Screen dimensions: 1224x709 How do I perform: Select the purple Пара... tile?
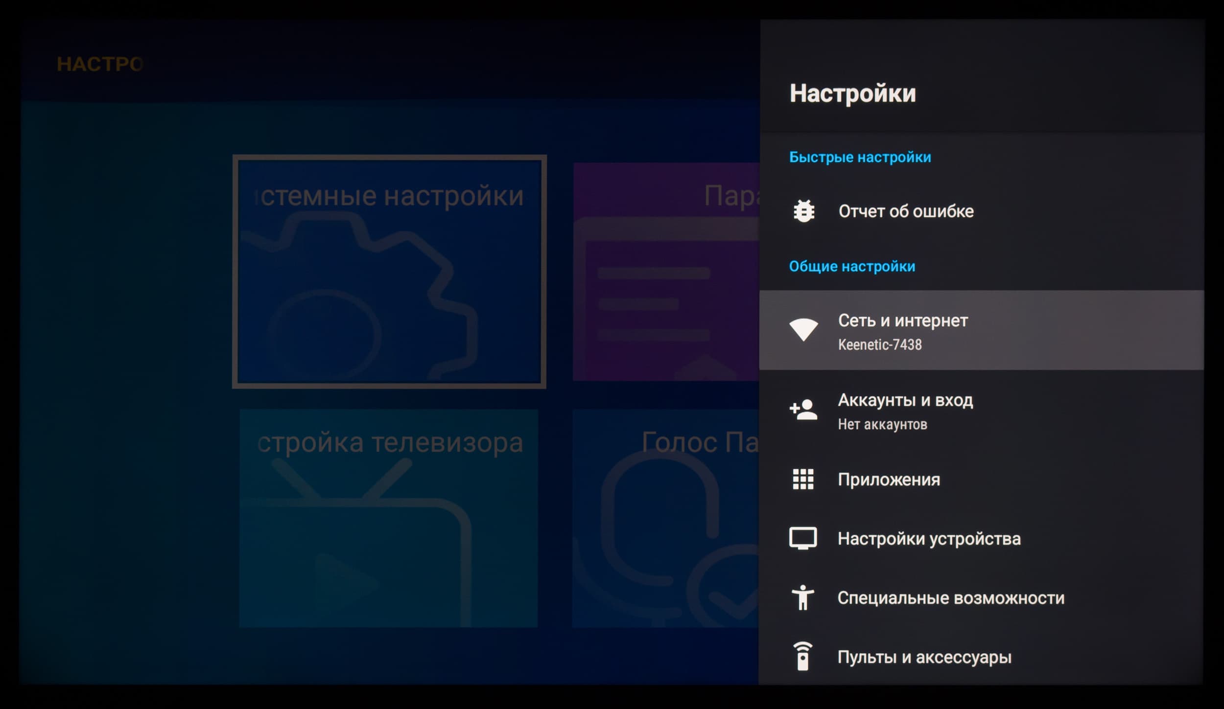(x=666, y=272)
